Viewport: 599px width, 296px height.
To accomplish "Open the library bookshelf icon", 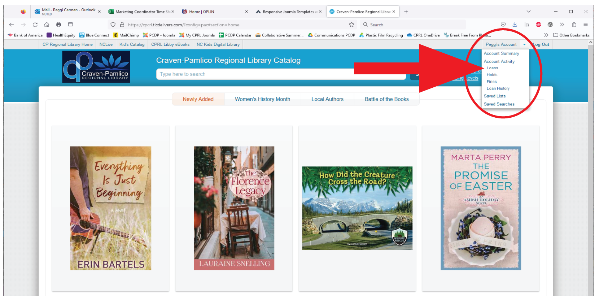I will coord(527,25).
